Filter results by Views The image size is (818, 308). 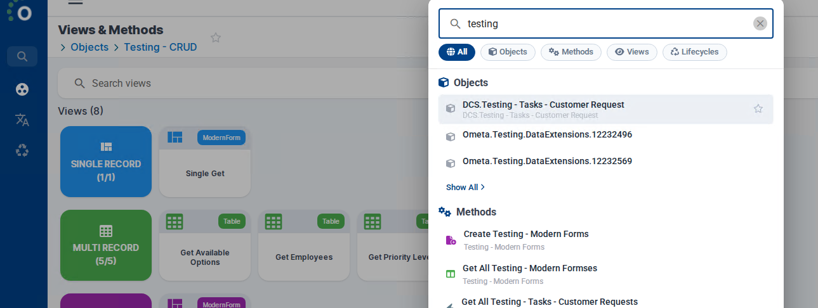pos(632,52)
